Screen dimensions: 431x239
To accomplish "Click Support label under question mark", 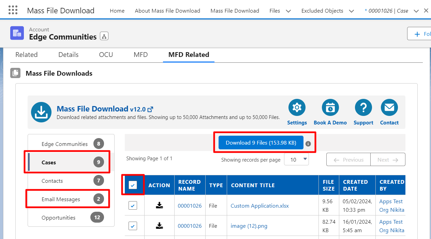I will 363,123.
